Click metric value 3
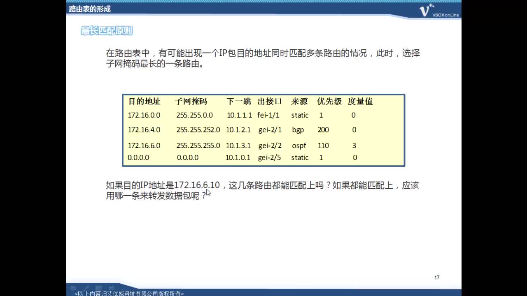Image resolution: width=527 pixels, height=296 pixels. [354, 146]
